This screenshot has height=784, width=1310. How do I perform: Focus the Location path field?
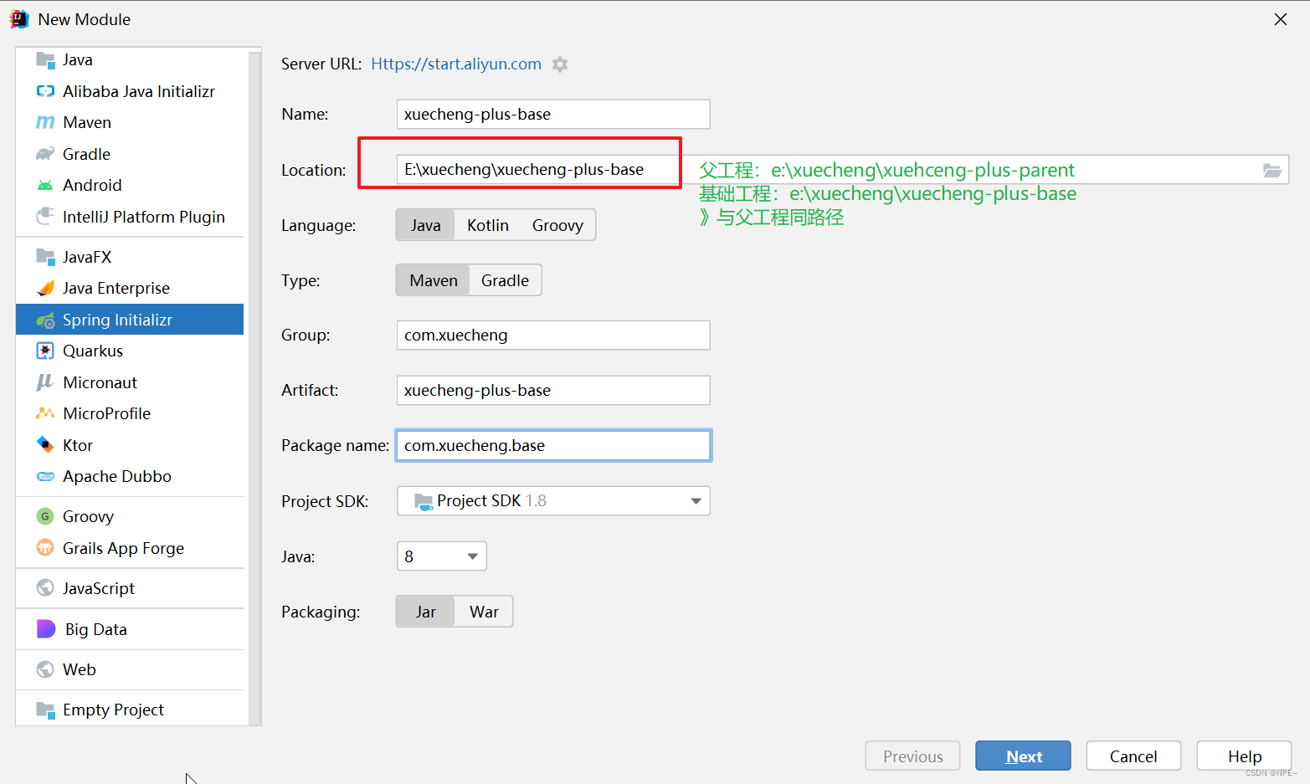(x=842, y=170)
